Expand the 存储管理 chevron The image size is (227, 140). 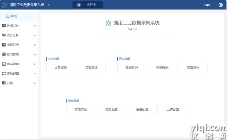(35, 64)
